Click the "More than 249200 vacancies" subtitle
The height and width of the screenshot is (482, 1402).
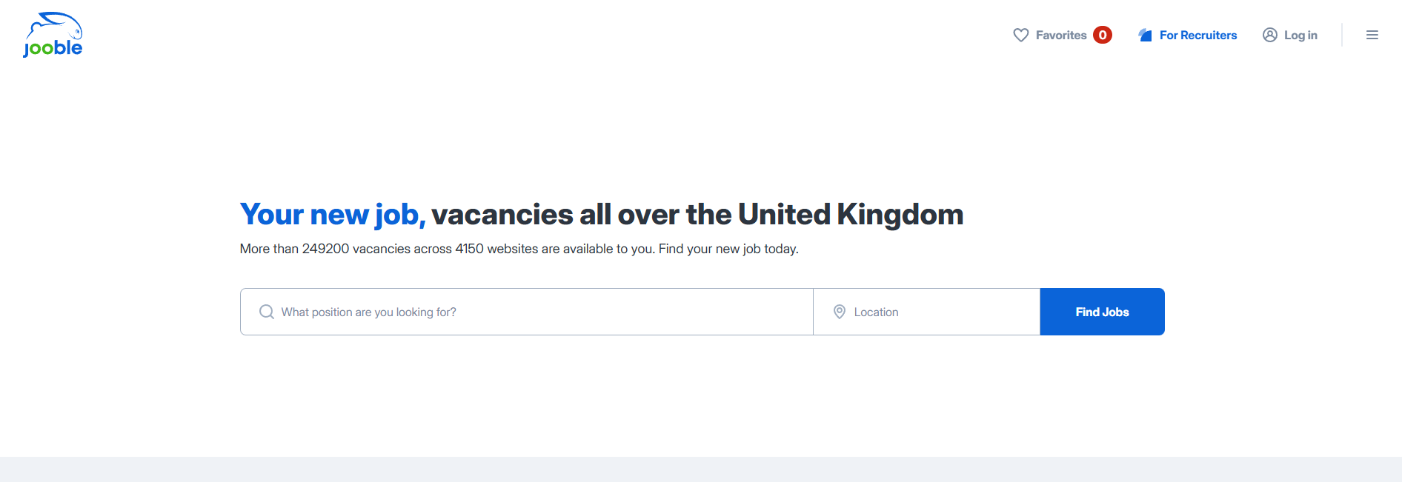click(519, 249)
